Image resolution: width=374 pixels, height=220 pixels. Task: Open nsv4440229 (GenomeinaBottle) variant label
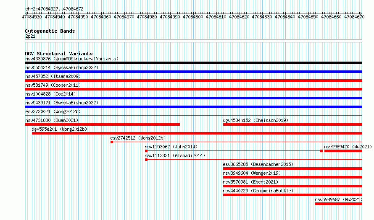[x=258, y=191]
